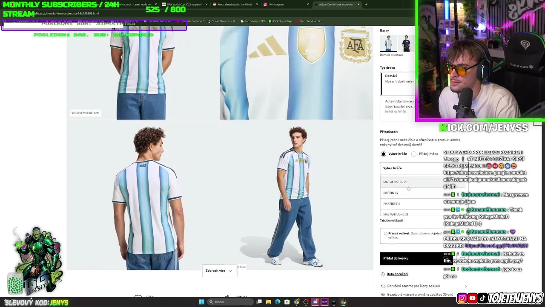Click the YouTube icon in stream overlay
Viewport: 545px width, 307px height.
[473, 298]
